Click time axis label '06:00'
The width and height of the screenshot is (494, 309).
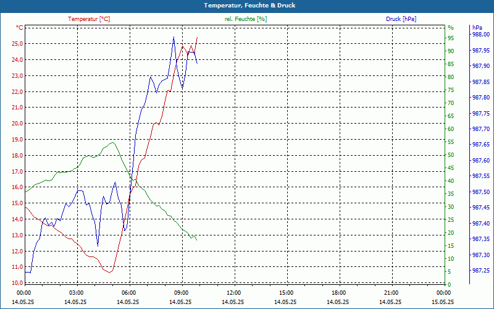click(128, 293)
